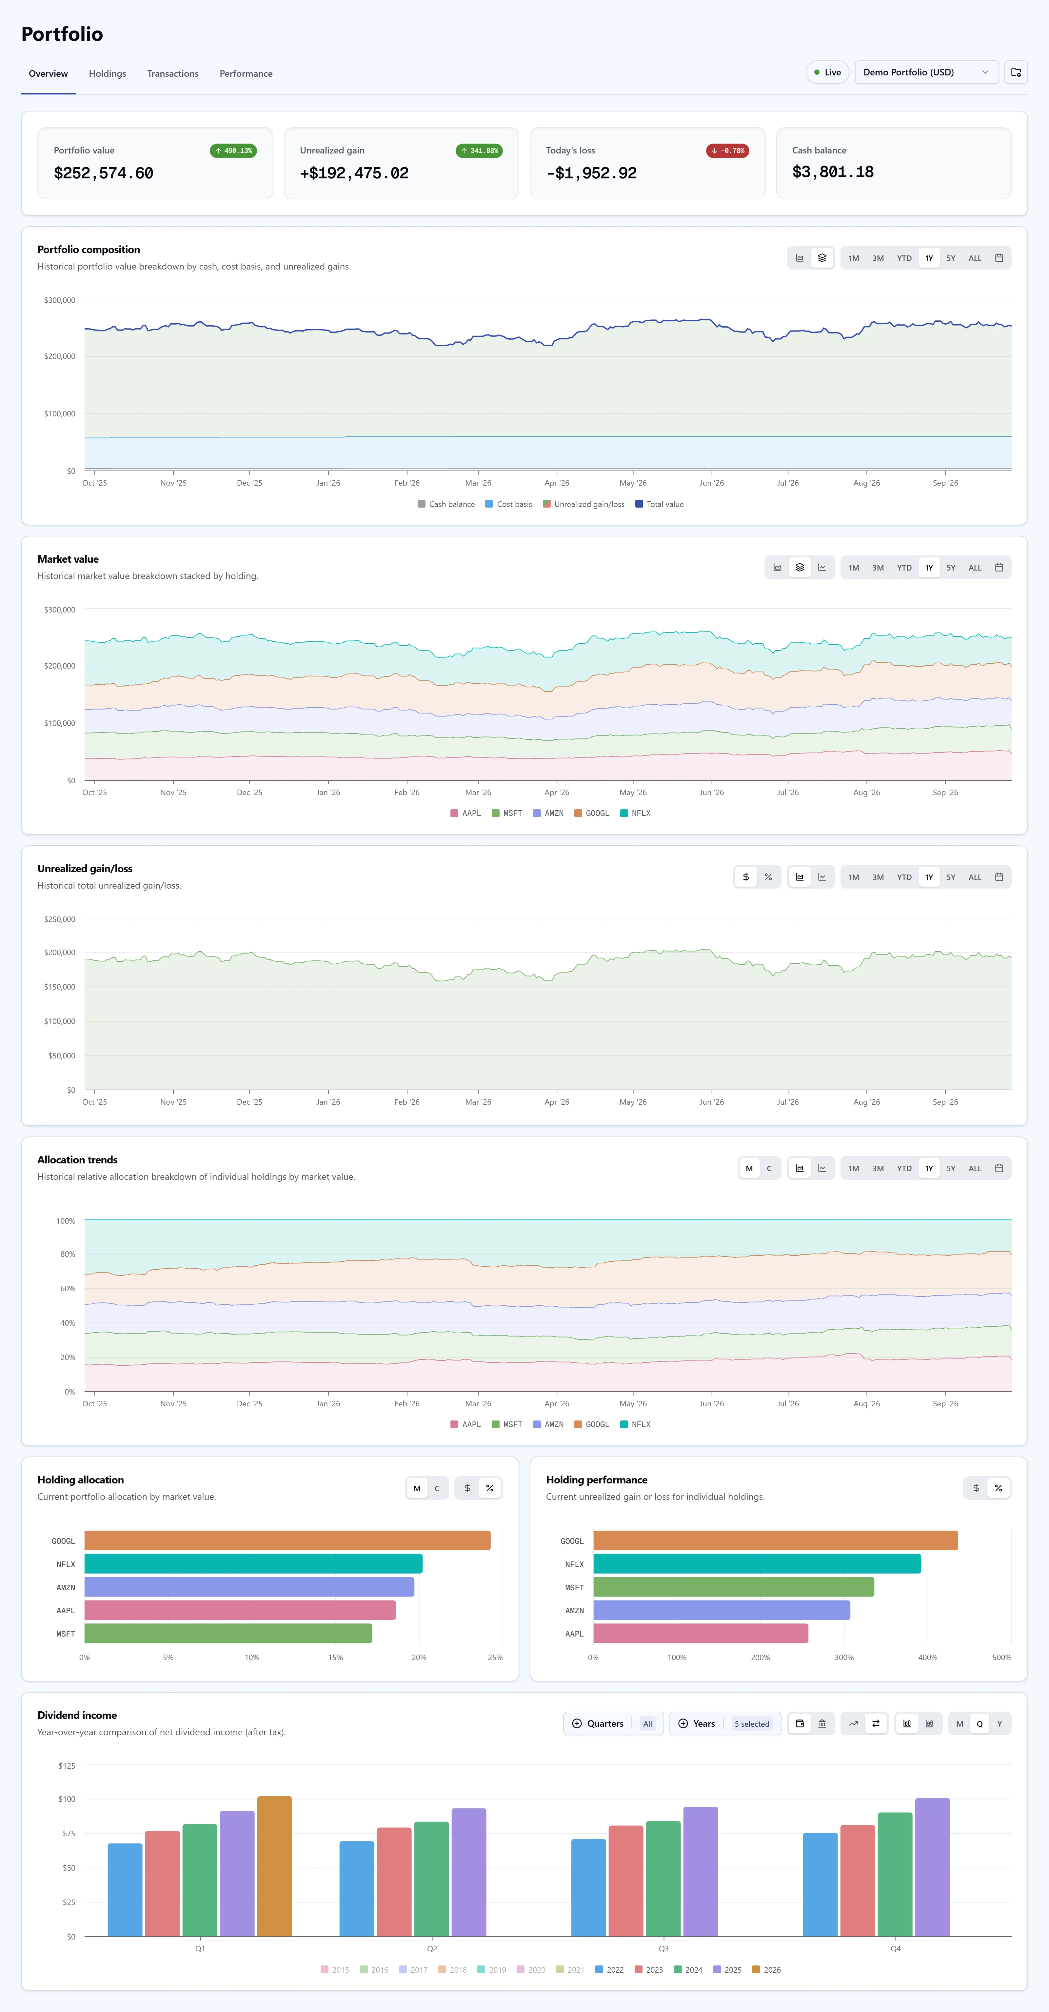Toggle the 2026 legend swatch in Dividend income
1049x2012 pixels.
click(x=756, y=1970)
